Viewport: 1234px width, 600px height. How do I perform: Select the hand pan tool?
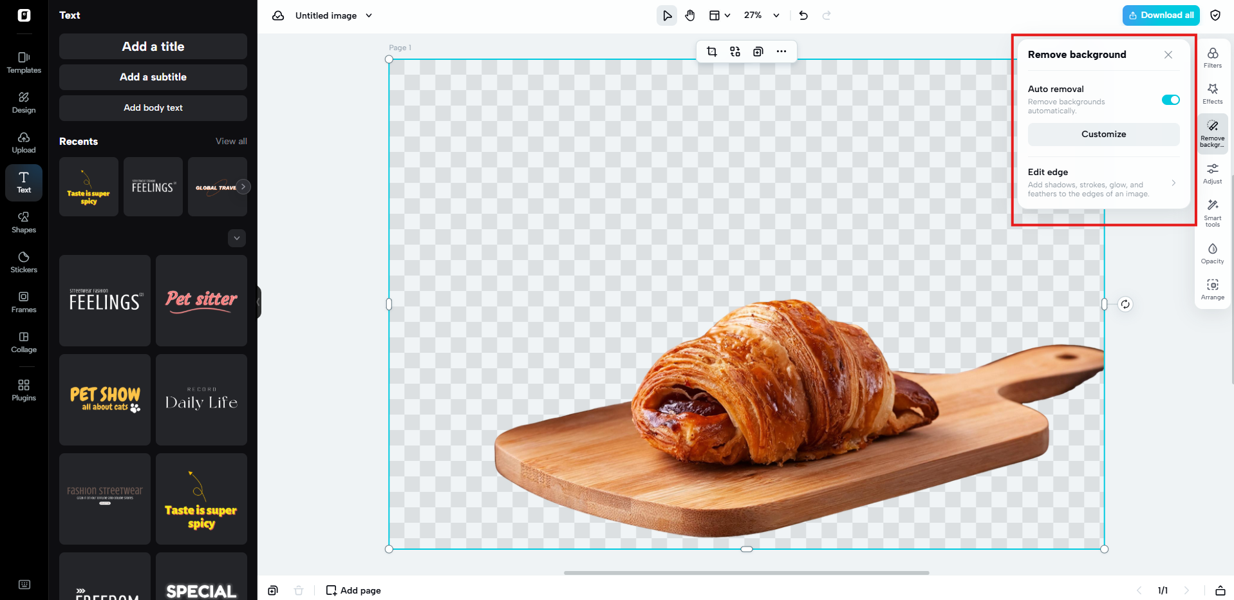click(690, 15)
